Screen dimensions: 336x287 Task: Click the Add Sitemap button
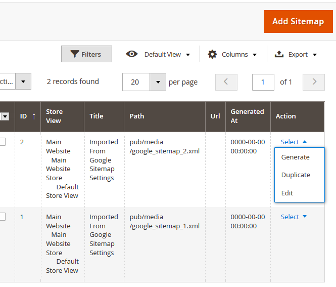click(x=298, y=21)
